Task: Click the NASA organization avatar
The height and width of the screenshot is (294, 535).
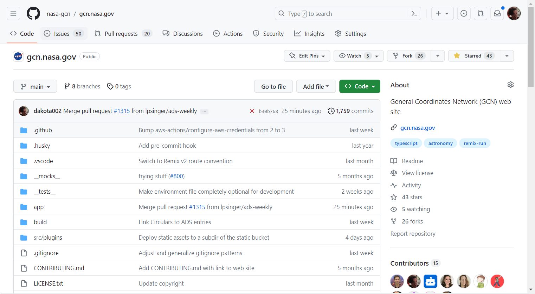Action: (18, 56)
